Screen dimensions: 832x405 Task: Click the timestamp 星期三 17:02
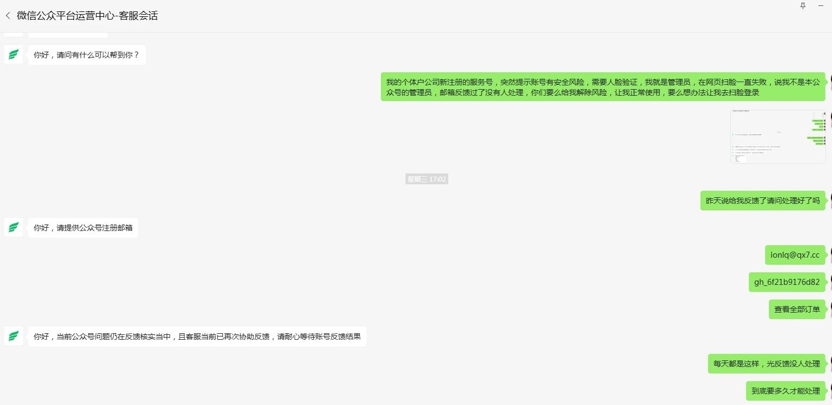[x=427, y=179]
